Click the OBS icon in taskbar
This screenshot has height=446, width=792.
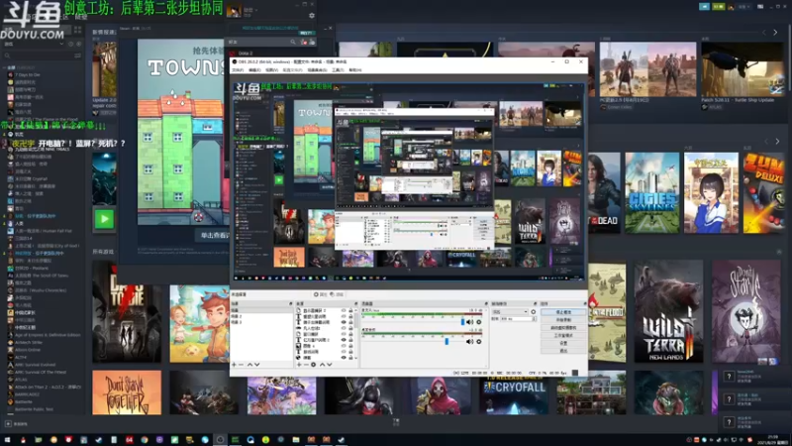coord(220,440)
